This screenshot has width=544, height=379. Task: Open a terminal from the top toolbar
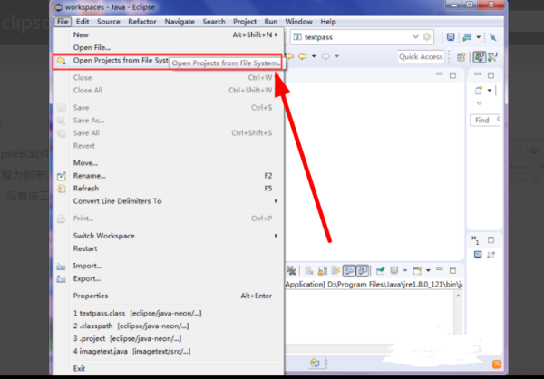coord(451,37)
